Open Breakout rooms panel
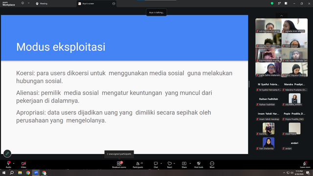The width and height of the screenshot is (313, 176). pyautogui.click(x=119, y=164)
